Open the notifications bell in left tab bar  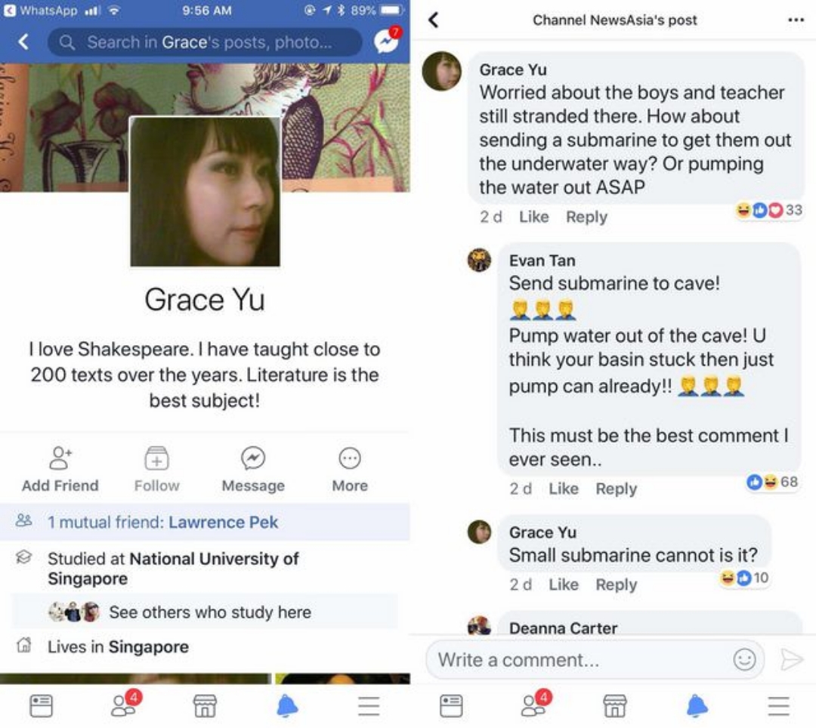click(x=287, y=705)
